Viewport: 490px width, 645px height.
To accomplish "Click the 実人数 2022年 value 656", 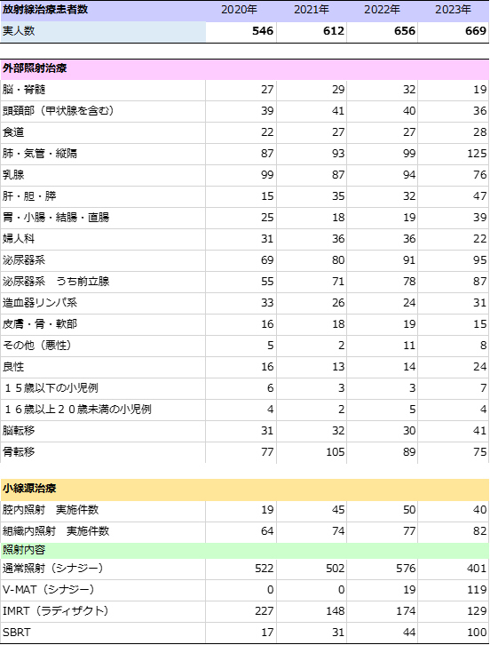I will click(x=405, y=31).
